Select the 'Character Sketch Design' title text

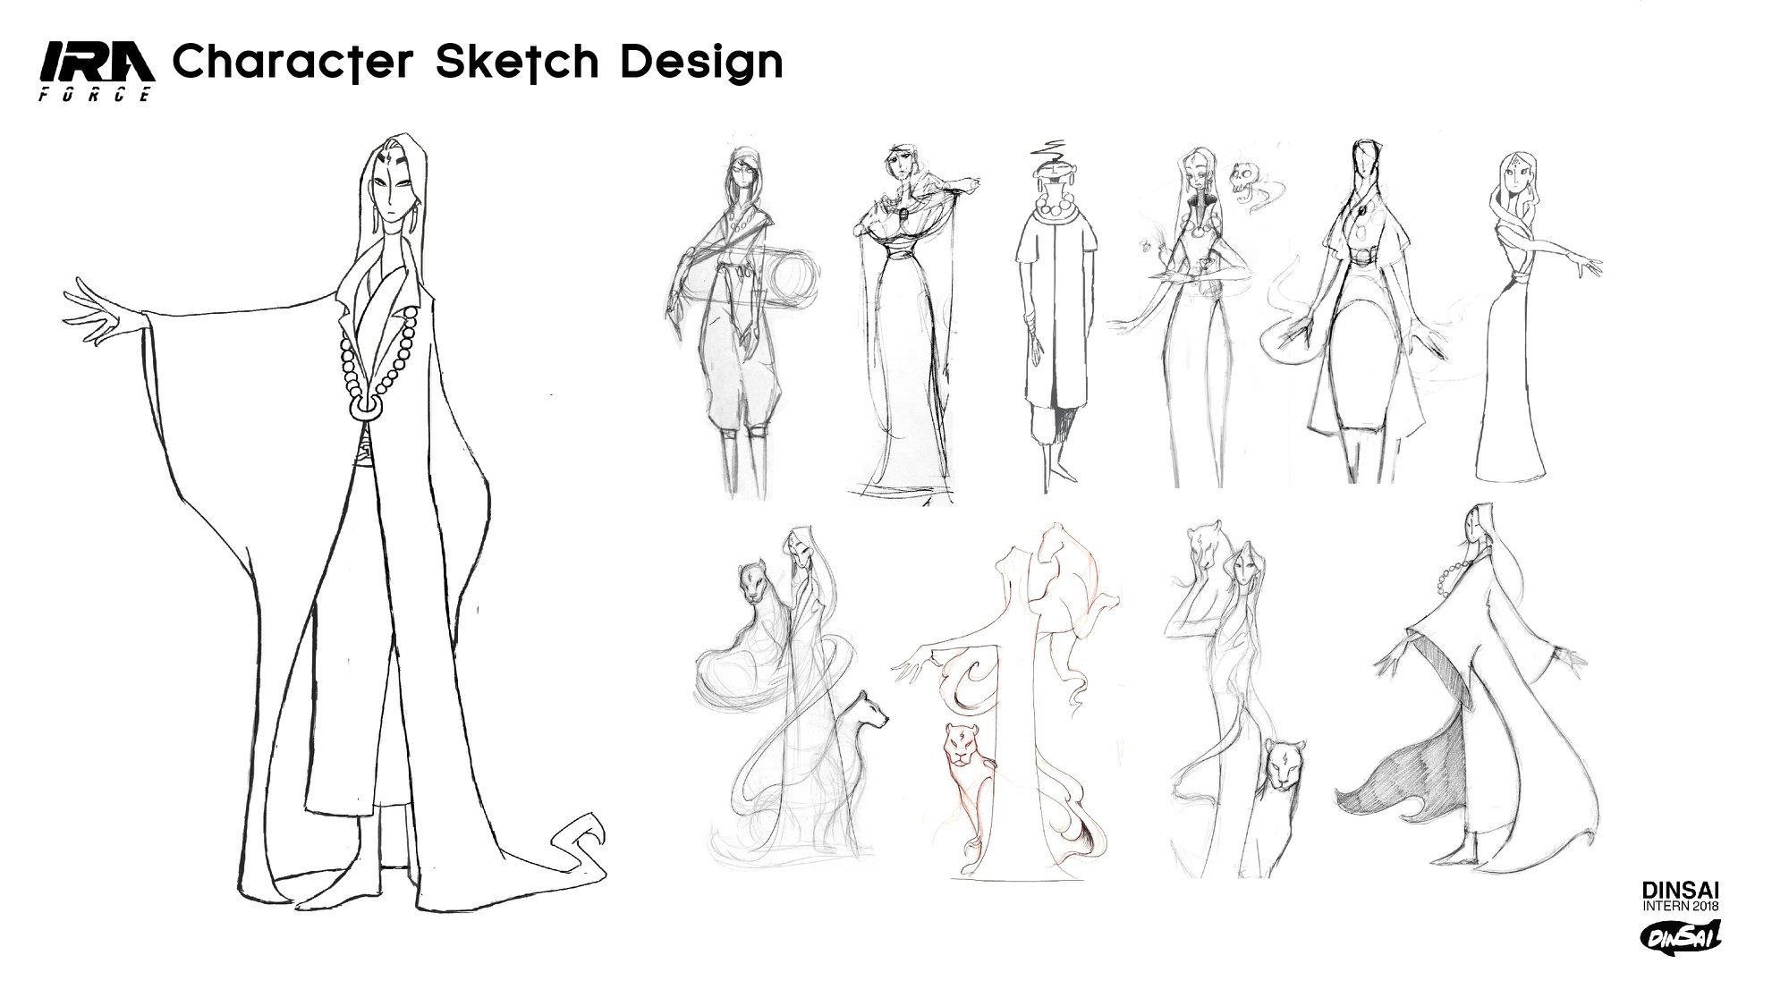point(477,63)
